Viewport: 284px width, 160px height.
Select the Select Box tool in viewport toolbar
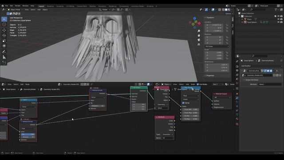click(4, 19)
